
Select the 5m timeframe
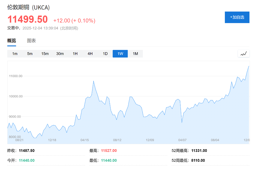coord(30,53)
